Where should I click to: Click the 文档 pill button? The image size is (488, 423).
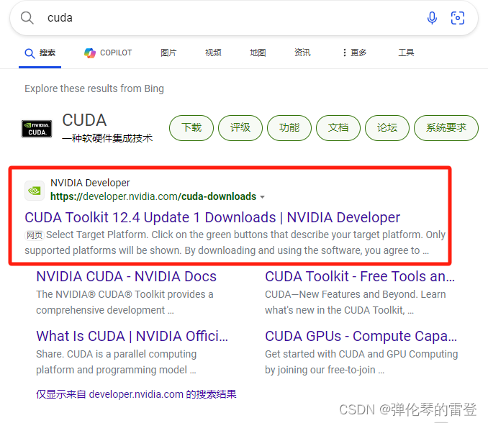pos(338,128)
